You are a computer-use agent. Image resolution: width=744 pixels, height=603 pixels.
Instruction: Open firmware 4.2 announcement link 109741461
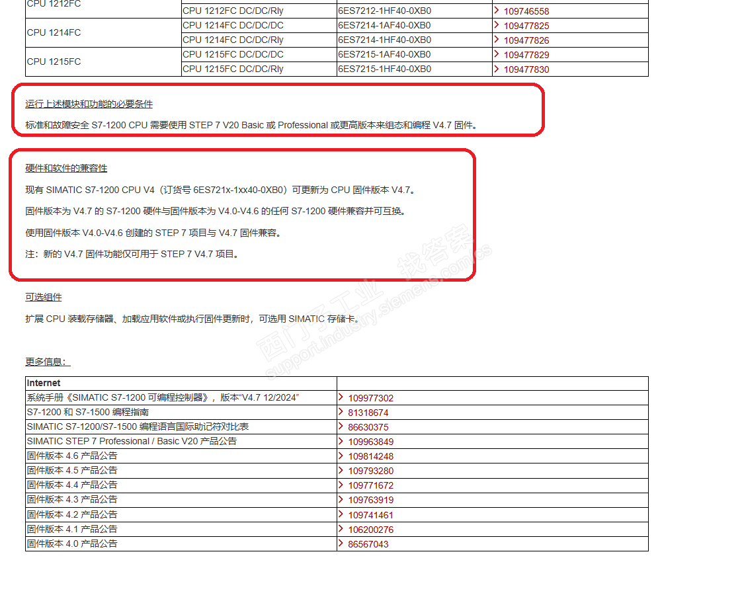tap(370, 515)
